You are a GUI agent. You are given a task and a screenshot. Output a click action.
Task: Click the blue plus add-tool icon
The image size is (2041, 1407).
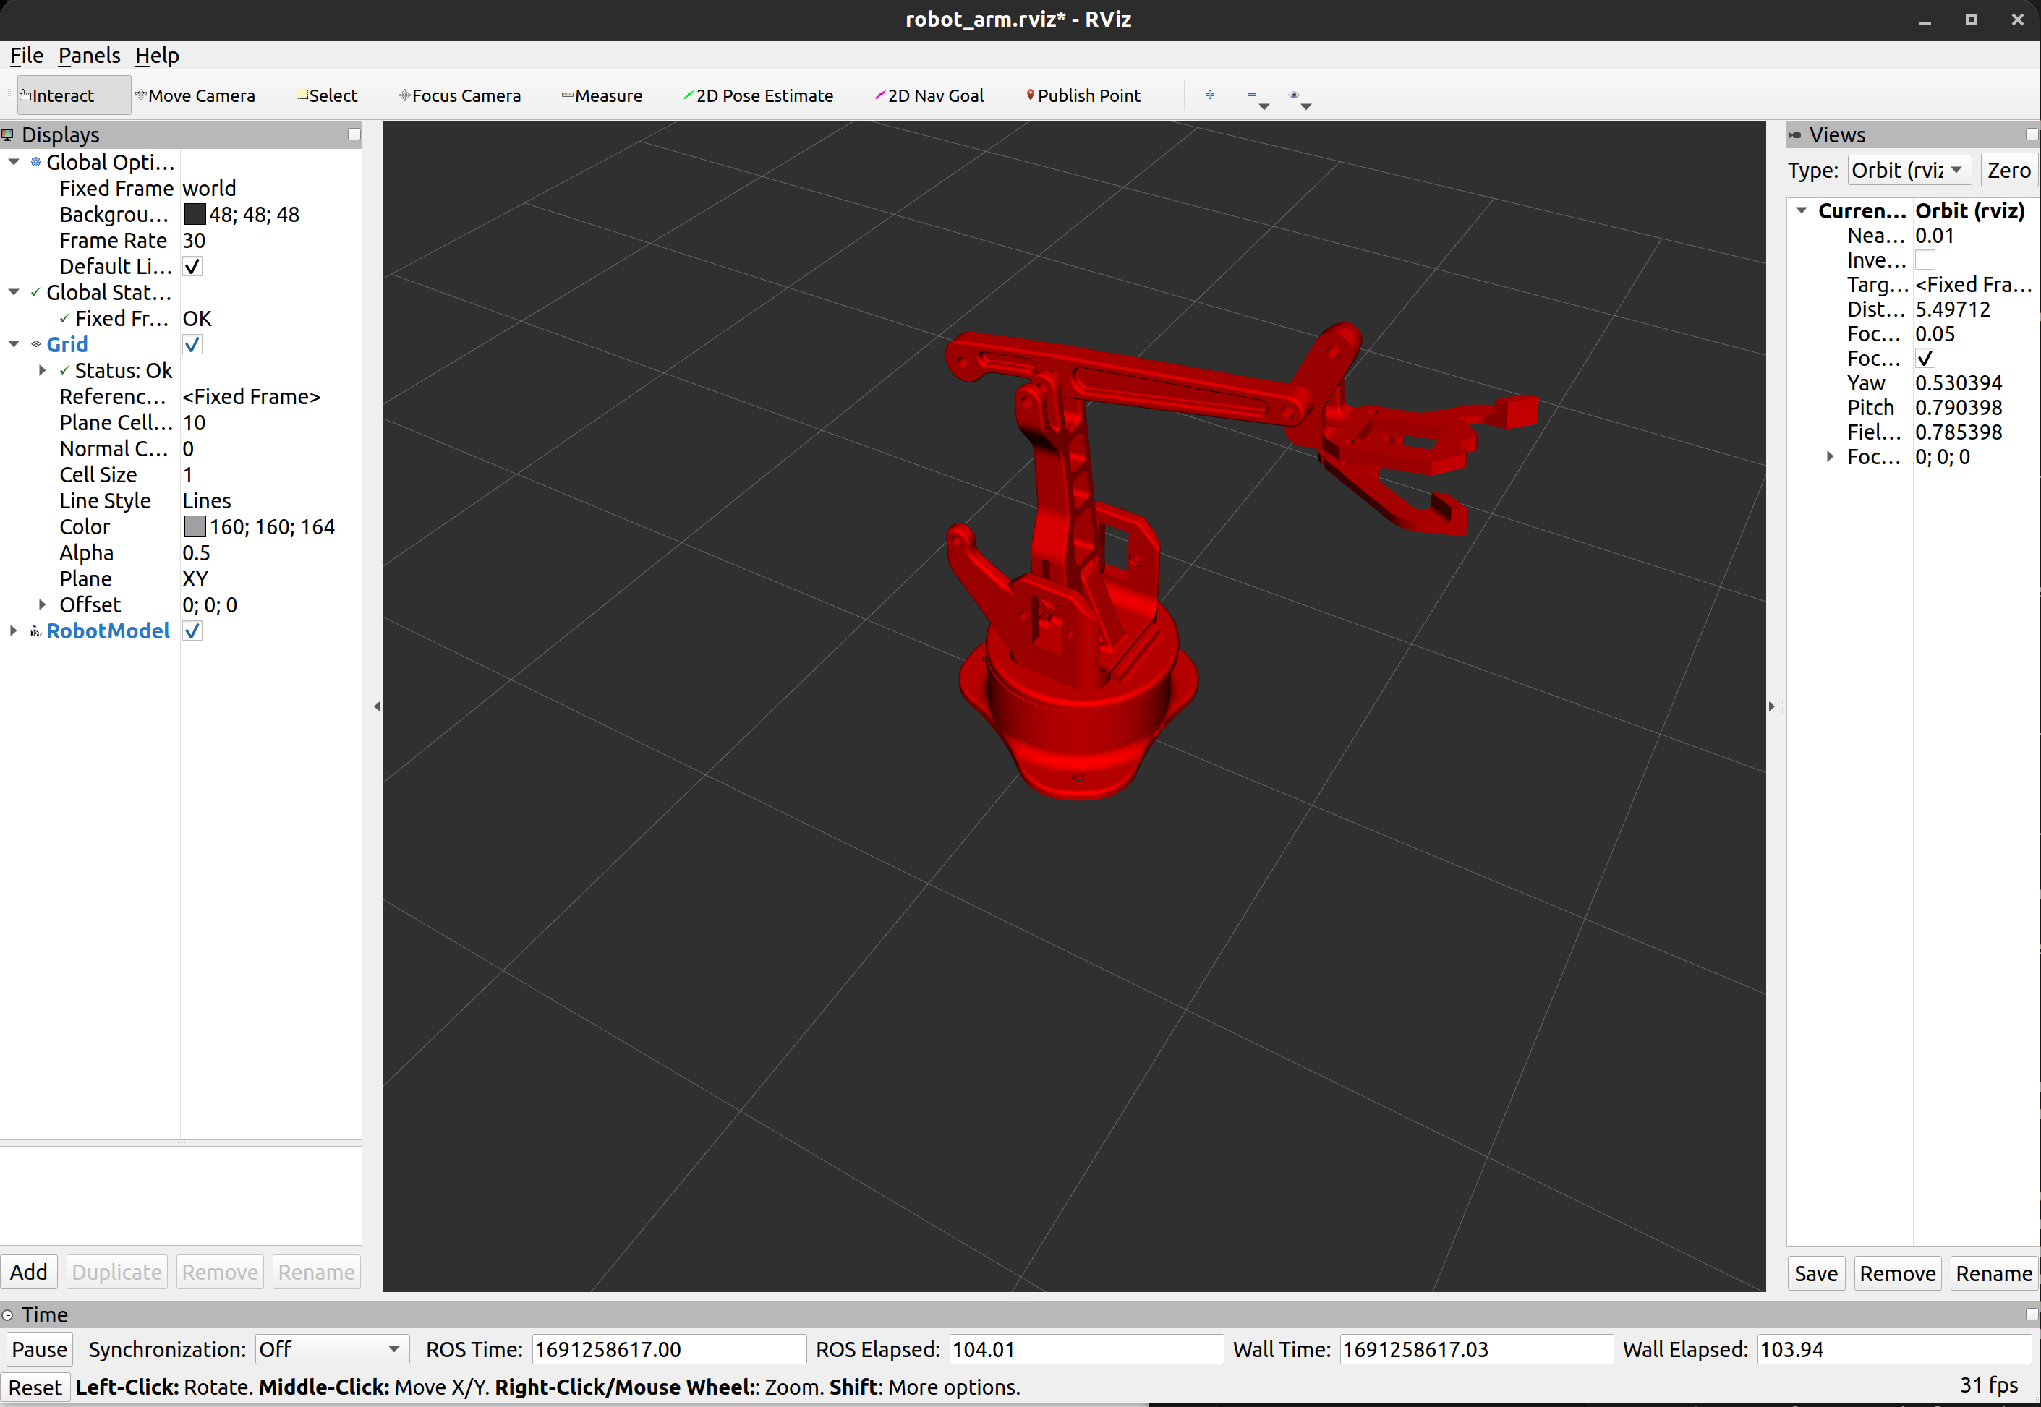point(1209,94)
